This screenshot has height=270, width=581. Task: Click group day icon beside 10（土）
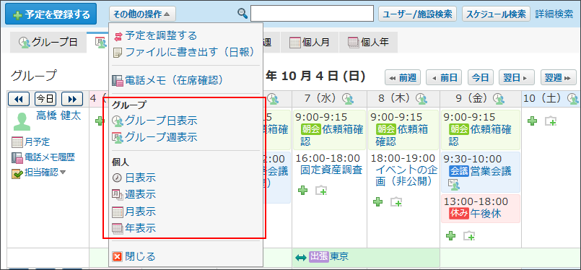pyautogui.click(x=573, y=98)
